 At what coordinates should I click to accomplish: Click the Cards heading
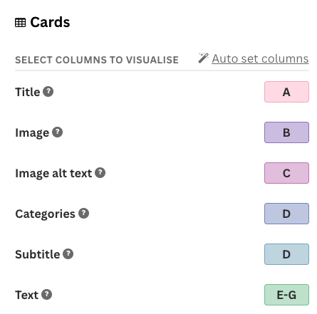pyautogui.click(x=50, y=22)
